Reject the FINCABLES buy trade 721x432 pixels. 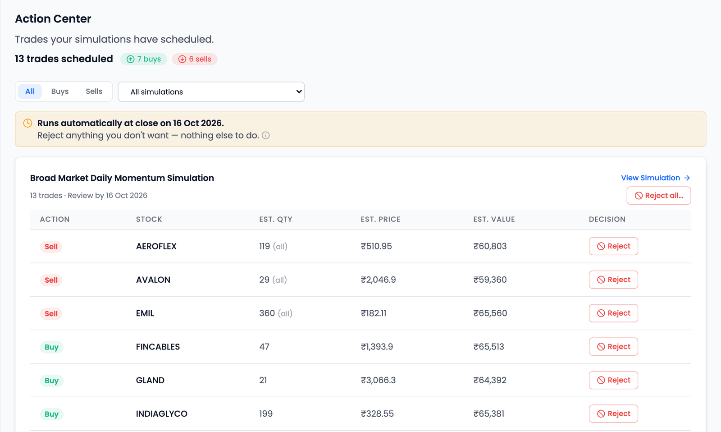pyautogui.click(x=613, y=347)
